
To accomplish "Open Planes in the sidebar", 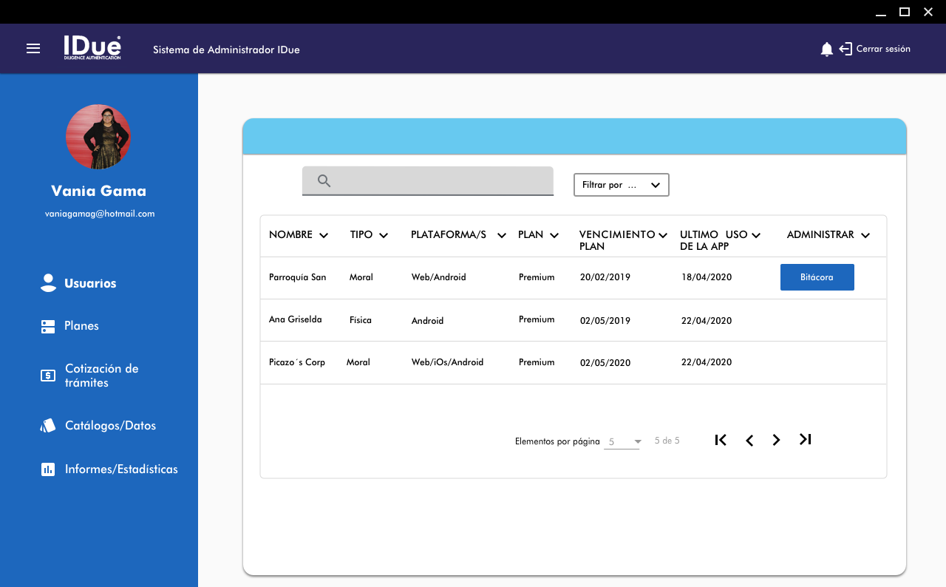I will coord(81,326).
